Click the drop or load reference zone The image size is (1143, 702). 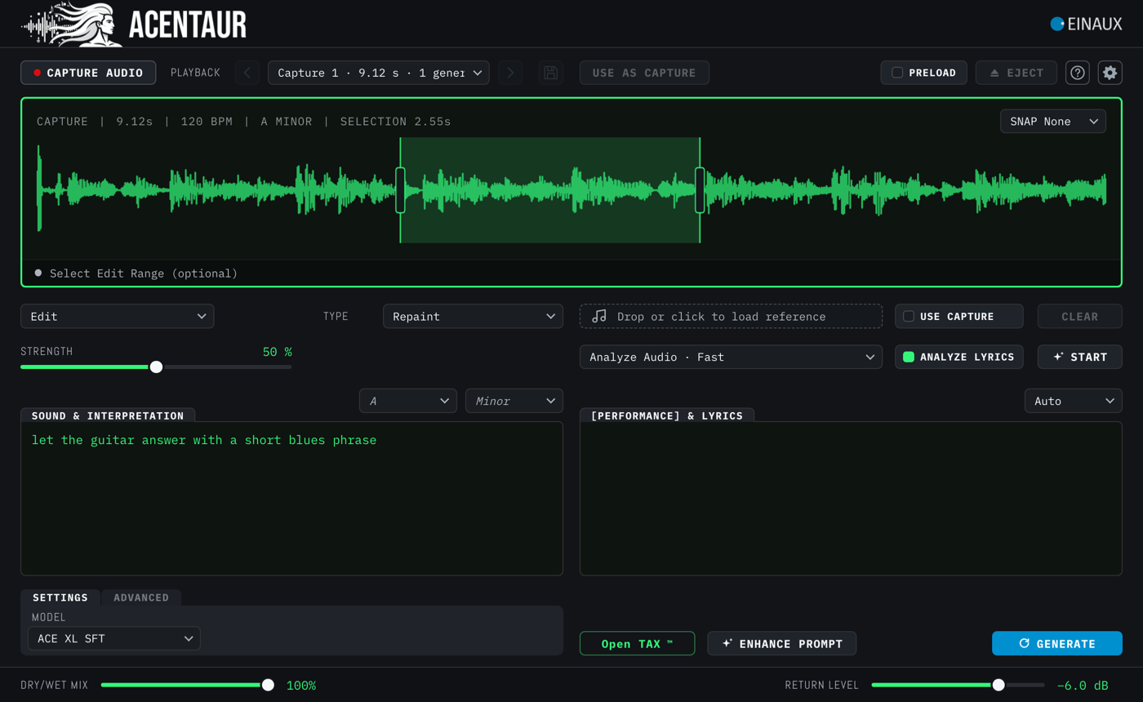coord(731,316)
